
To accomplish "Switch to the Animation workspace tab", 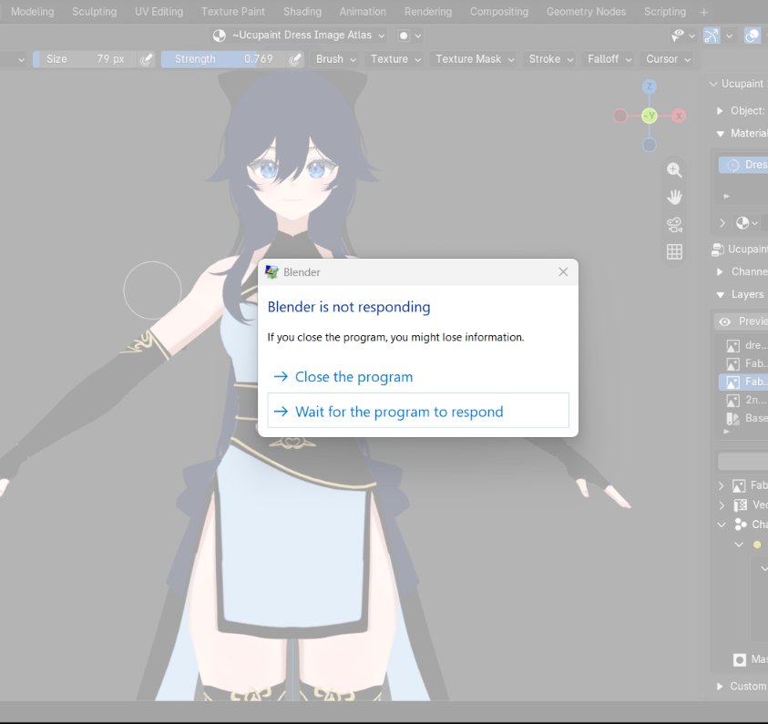I will (x=363, y=12).
